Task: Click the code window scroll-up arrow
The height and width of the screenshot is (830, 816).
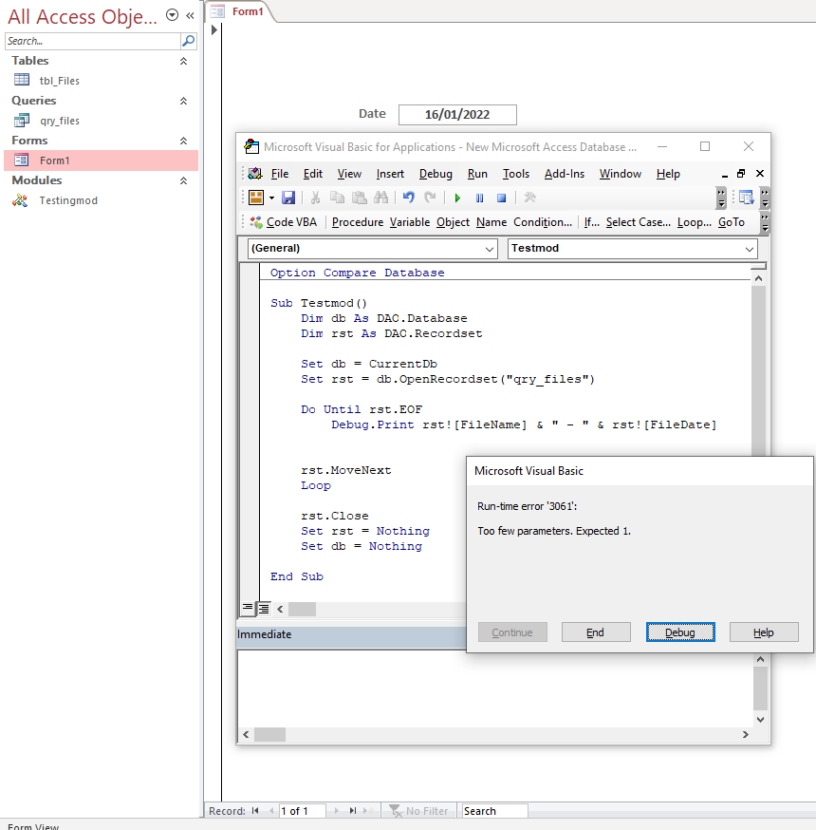Action: coord(758,278)
